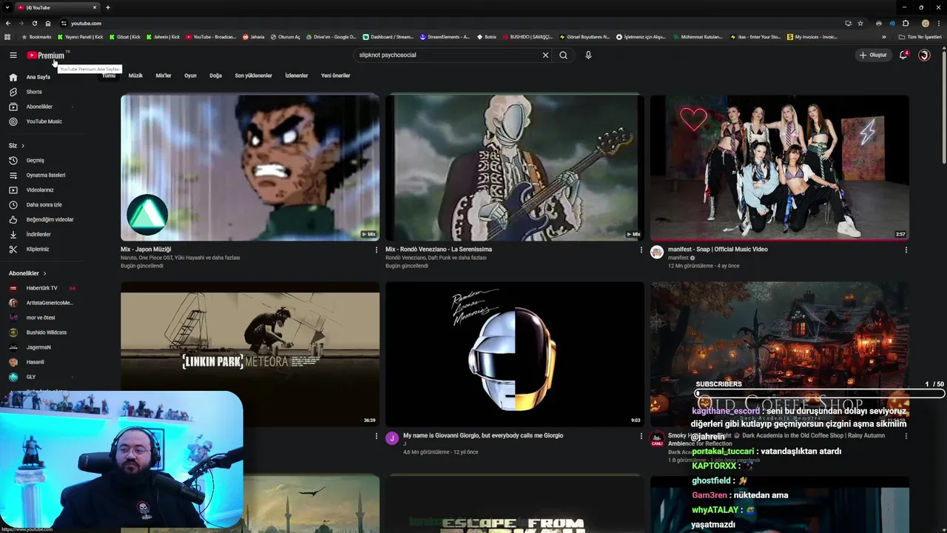Open more options for manifest - Snap video

pos(906,250)
